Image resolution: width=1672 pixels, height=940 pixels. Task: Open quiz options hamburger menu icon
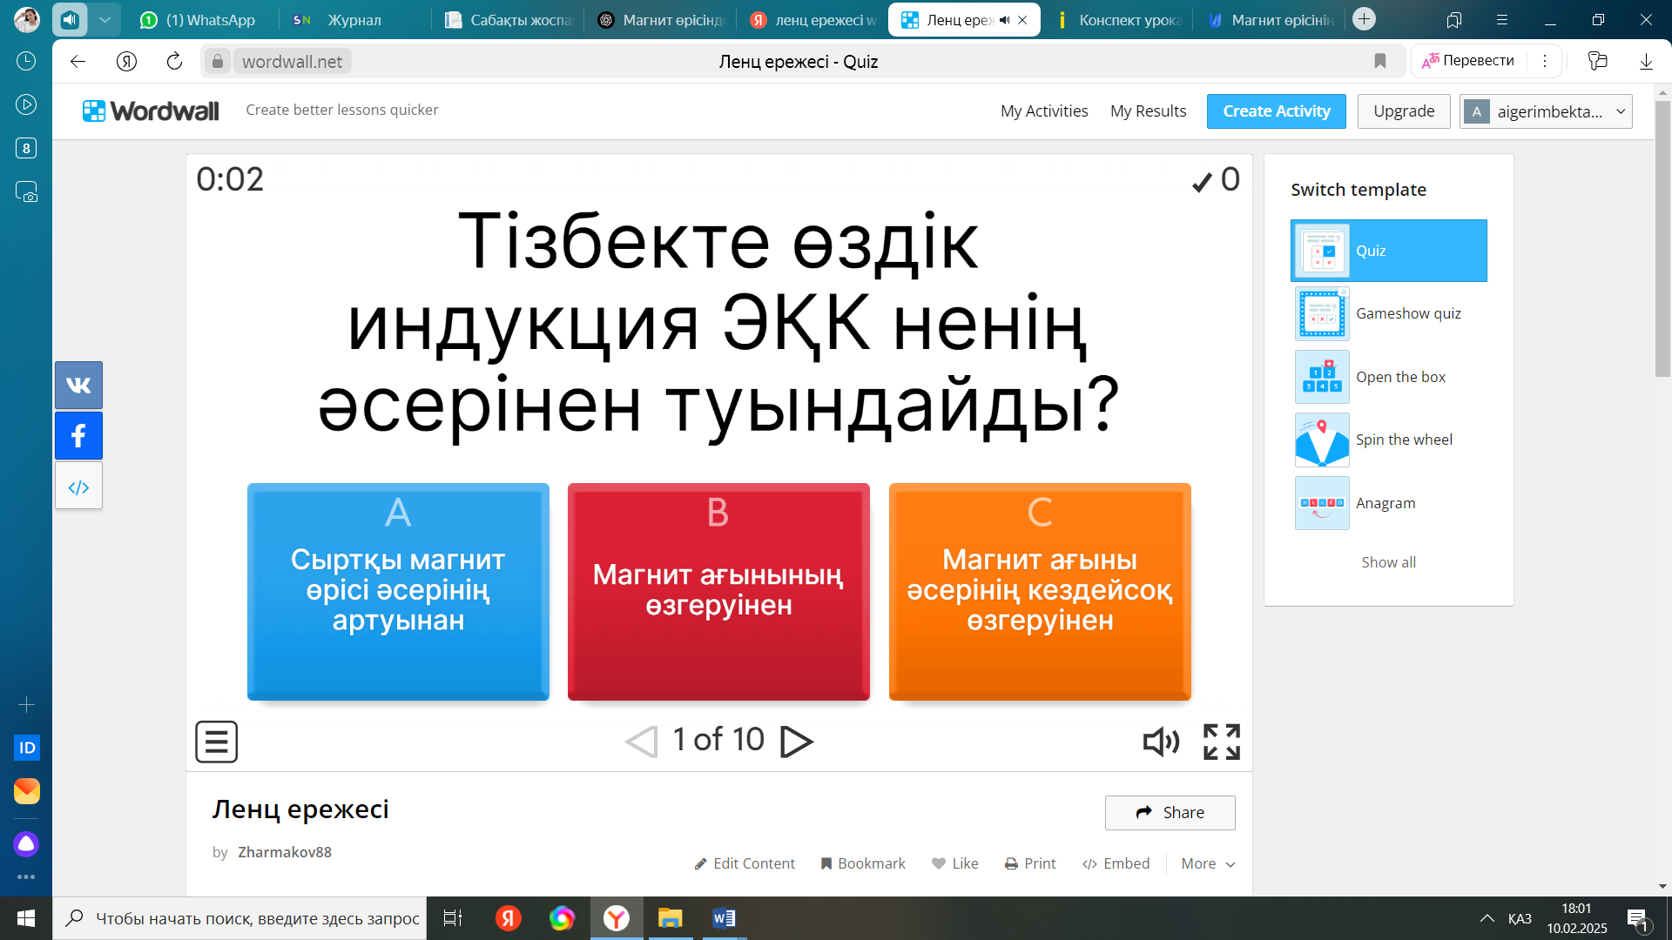216,742
